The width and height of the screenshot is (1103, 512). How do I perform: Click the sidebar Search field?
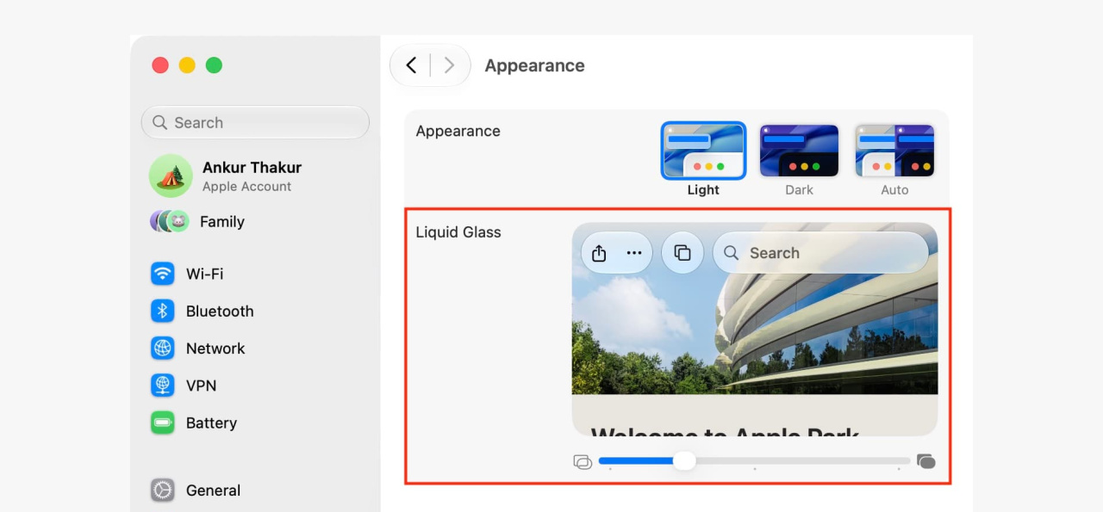click(255, 122)
